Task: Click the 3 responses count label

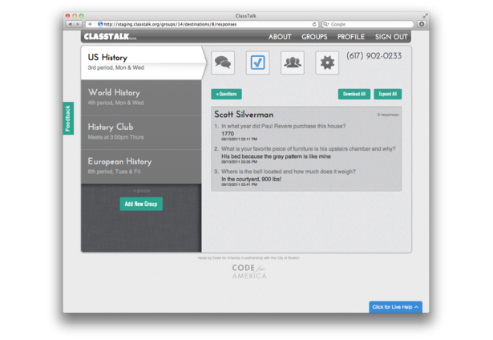Action: point(388,115)
